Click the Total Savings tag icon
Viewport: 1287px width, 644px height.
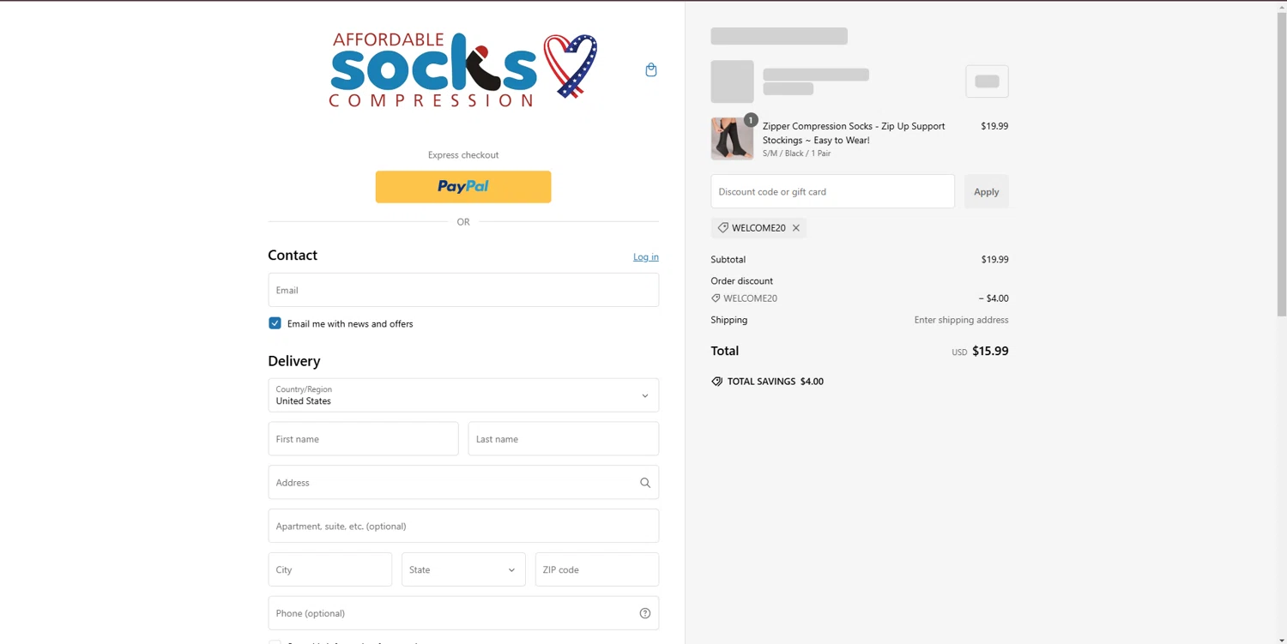pos(717,382)
